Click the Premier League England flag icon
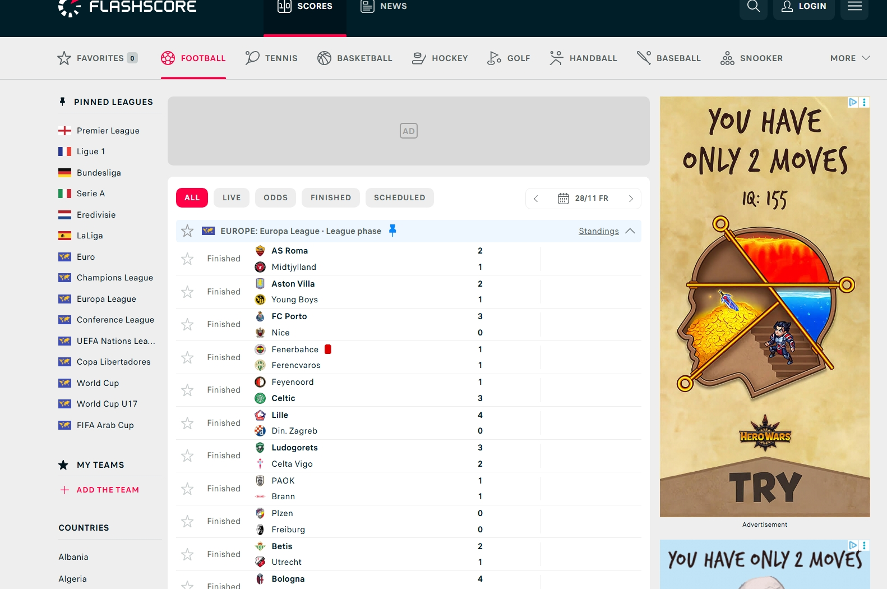This screenshot has height=589, width=887. (64, 131)
